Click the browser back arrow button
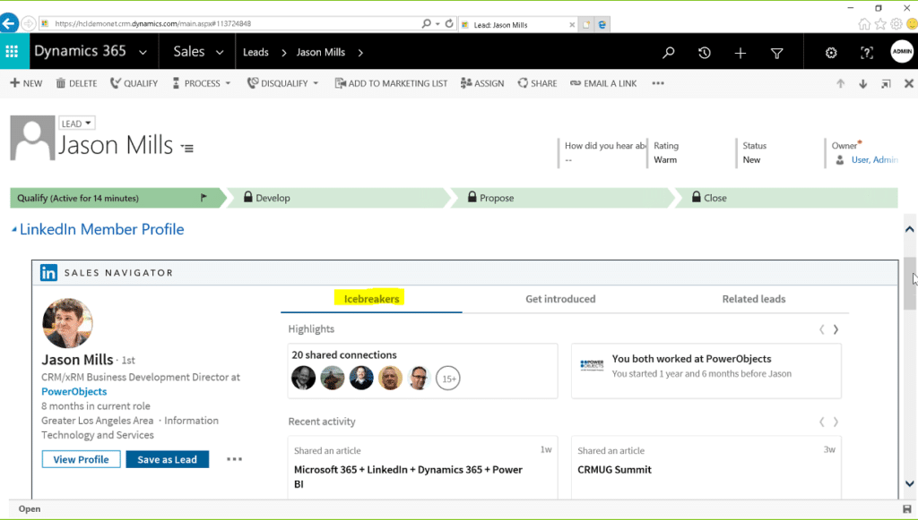The height and width of the screenshot is (520, 918). point(9,23)
